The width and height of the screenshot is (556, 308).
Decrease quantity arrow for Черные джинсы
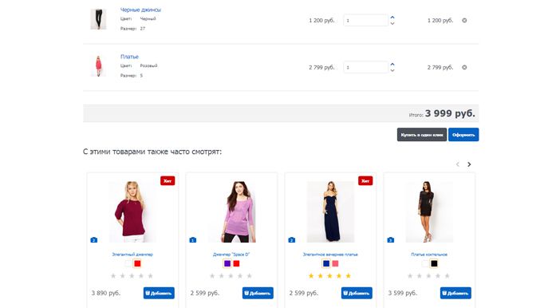[x=392, y=23]
